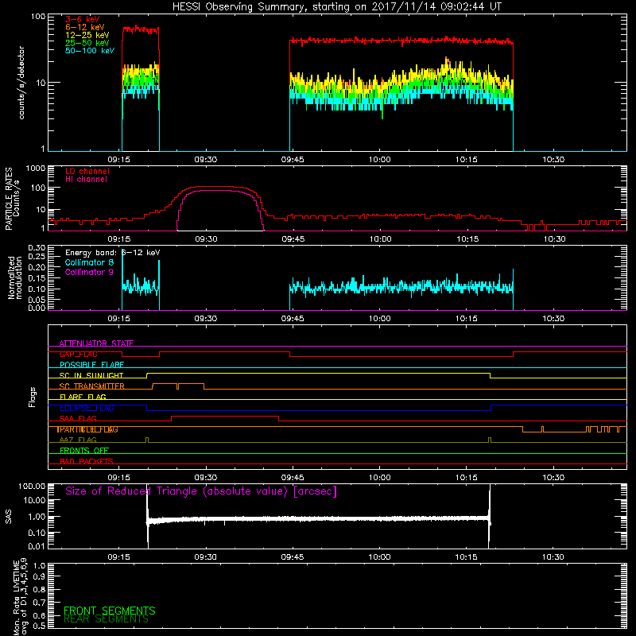
Task: Click the Normalized modulation axis title
Action: [x=14, y=277]
